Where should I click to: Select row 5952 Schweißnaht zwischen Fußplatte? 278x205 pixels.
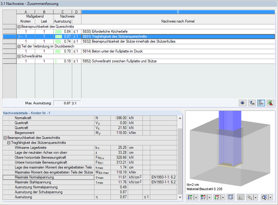[146, 61]
